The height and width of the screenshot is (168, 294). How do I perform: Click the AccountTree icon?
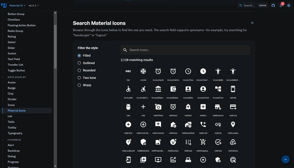click(x=218, y=89)
